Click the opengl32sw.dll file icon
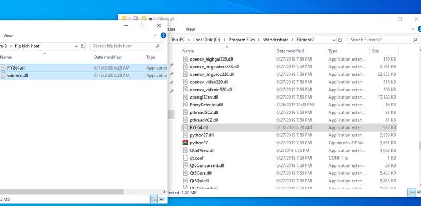 pyautogui.click(x=185, y=97)
